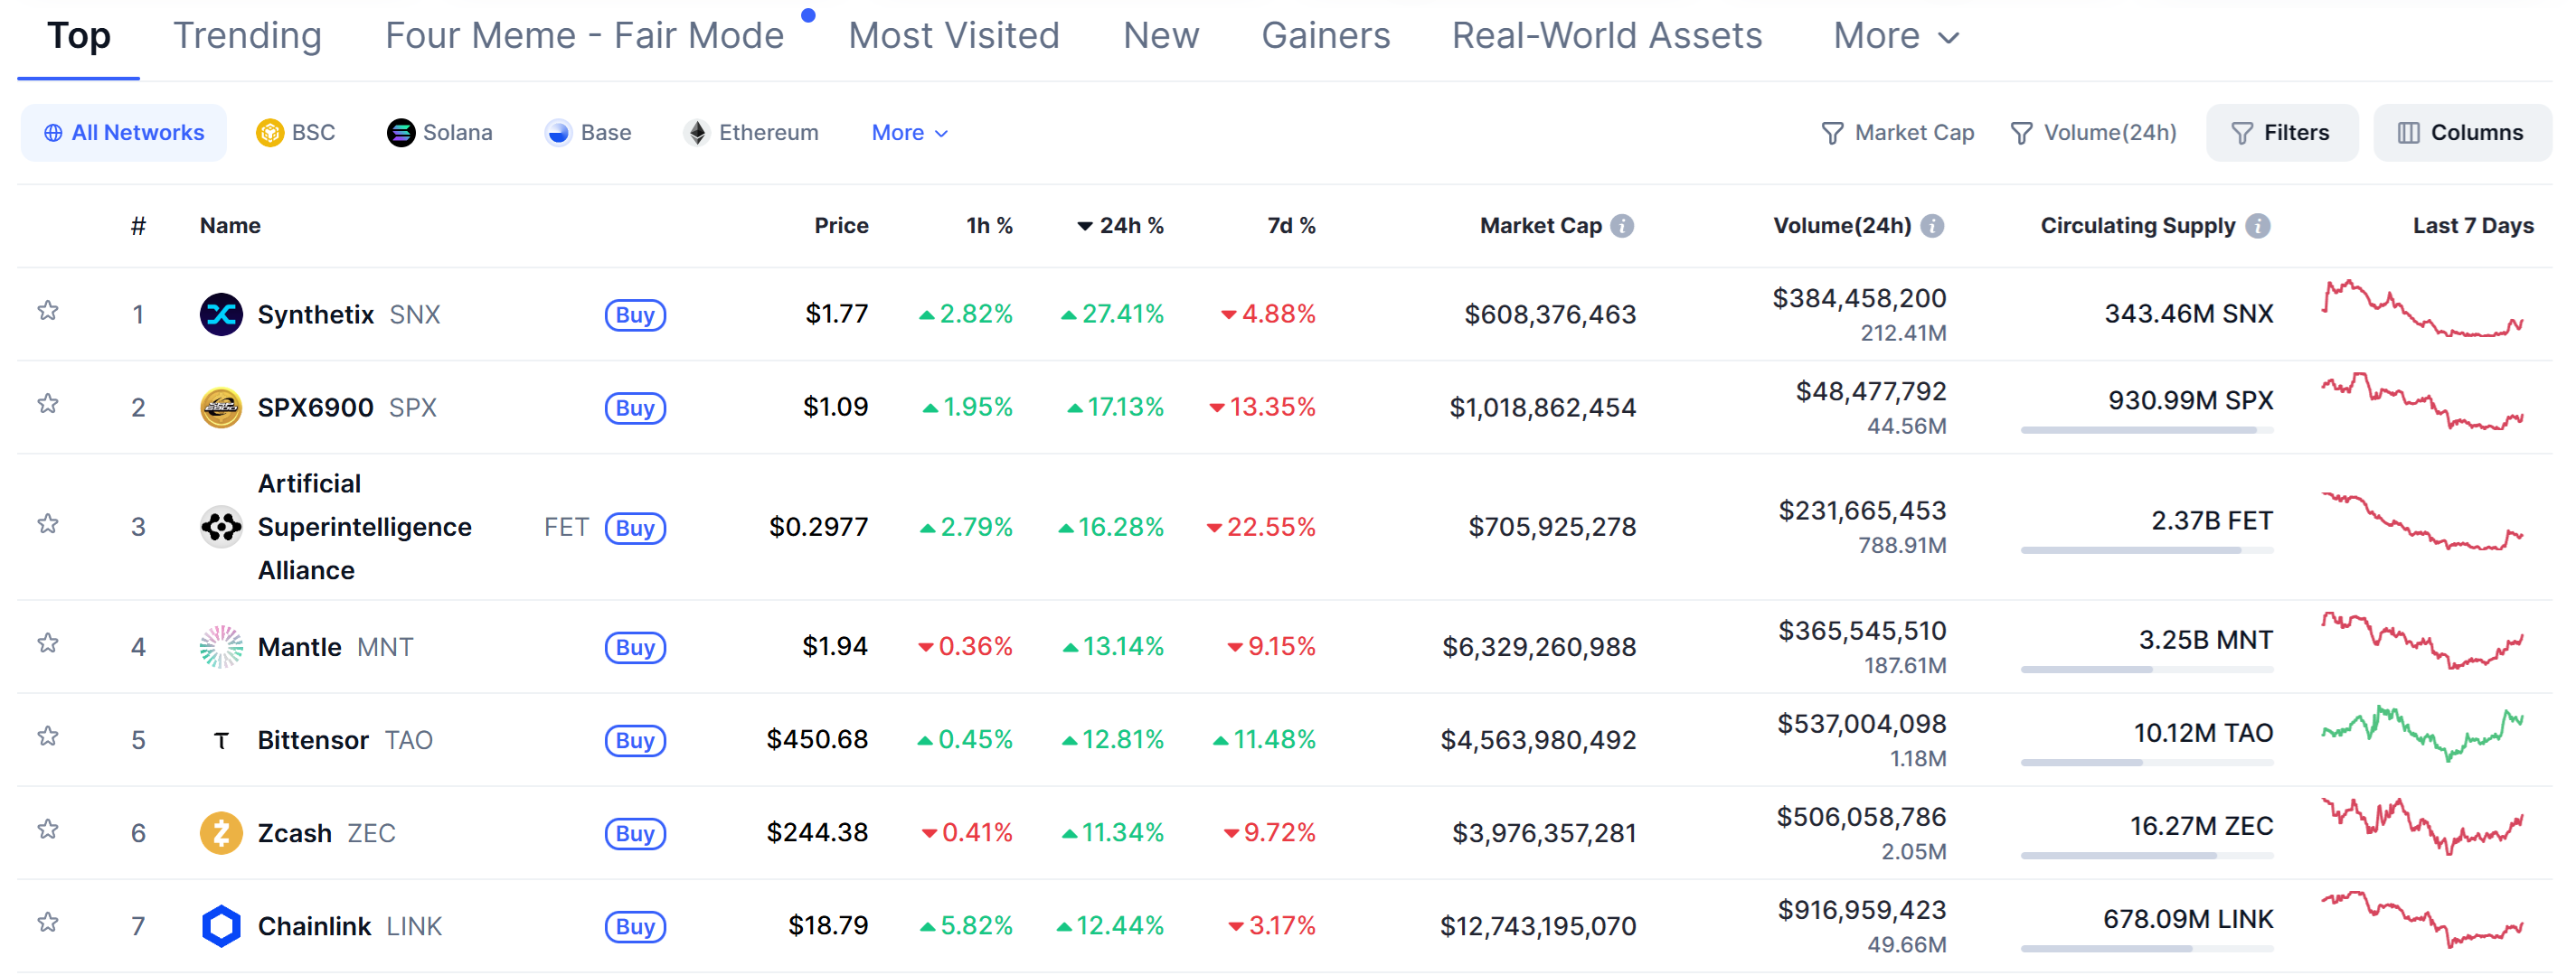Image resolution: width=2576 pixels, height=975 pixels.
Task: Open the Columns settings button
Action: 2461,133
